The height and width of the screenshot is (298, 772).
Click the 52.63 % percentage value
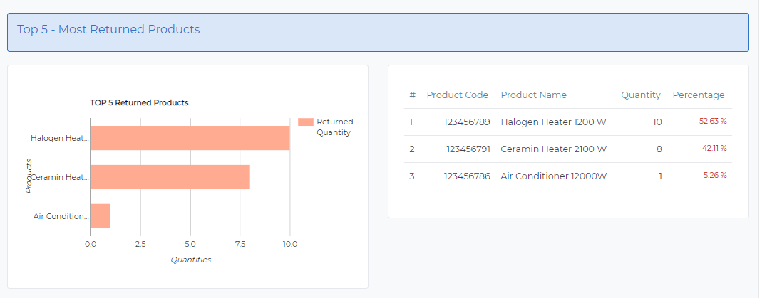click(x=712, y=122)
